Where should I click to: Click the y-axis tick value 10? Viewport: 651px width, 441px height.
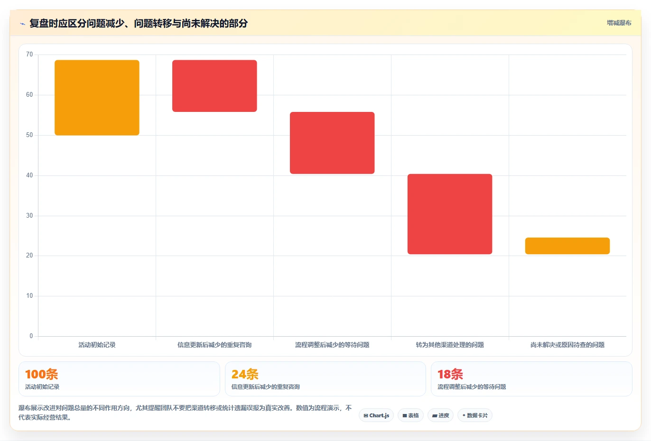[x=29, y=296]
